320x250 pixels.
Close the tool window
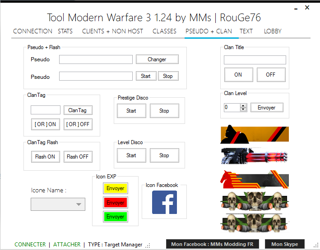pos(307,8)
